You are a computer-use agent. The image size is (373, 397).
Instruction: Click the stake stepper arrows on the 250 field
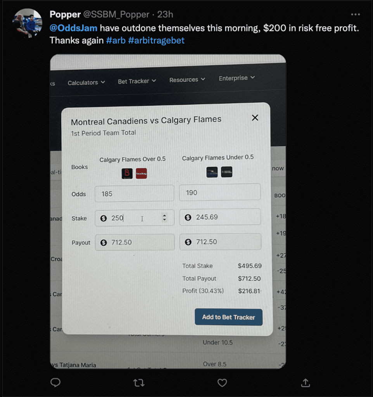click(165, 217)
